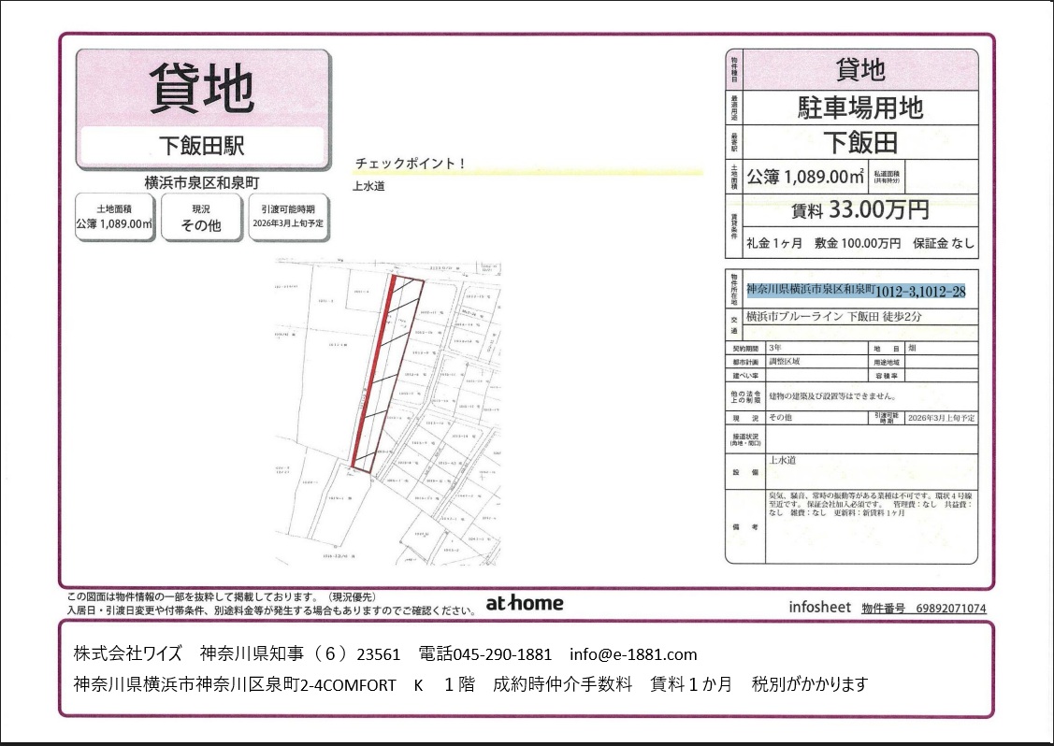
Task: Click the info@e-1881.com email address
Action: (x=633, y=654)
